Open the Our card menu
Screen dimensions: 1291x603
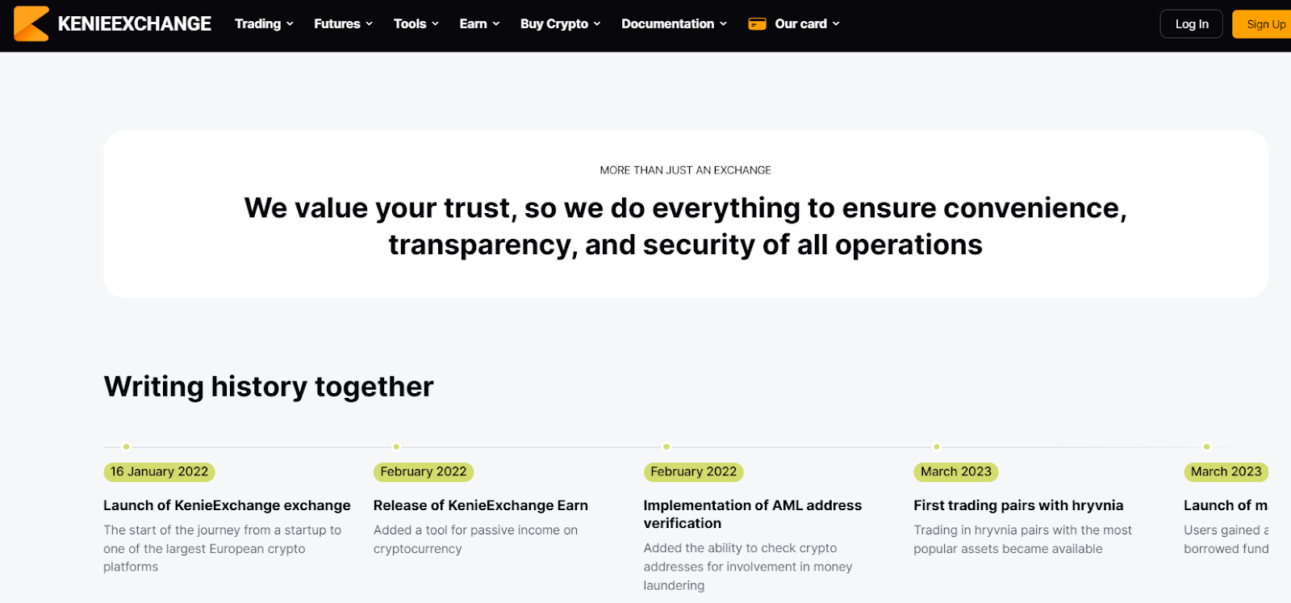point(807,24)
